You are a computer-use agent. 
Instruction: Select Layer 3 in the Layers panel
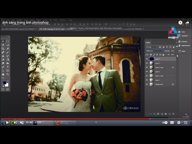[x=160, y=63]
